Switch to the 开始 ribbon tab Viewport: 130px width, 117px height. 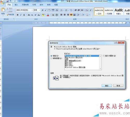coord(9,5)
